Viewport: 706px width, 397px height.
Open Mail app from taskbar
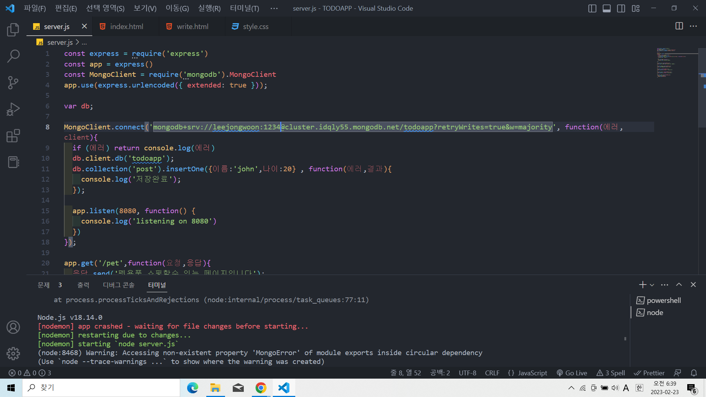point(238,388)
